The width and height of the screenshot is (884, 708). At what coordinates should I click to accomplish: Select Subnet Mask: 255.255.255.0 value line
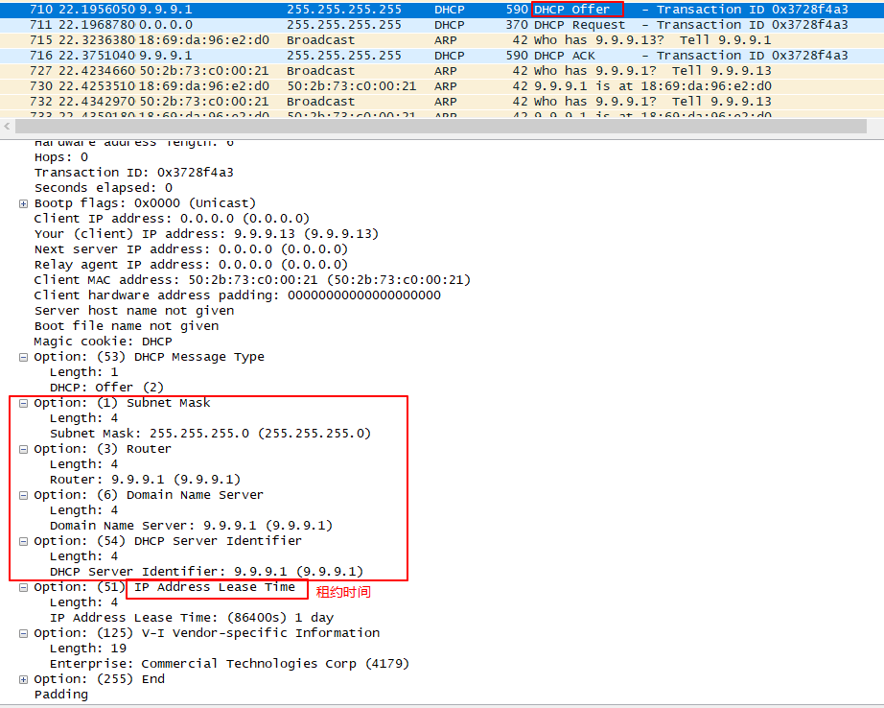[210, 434]
